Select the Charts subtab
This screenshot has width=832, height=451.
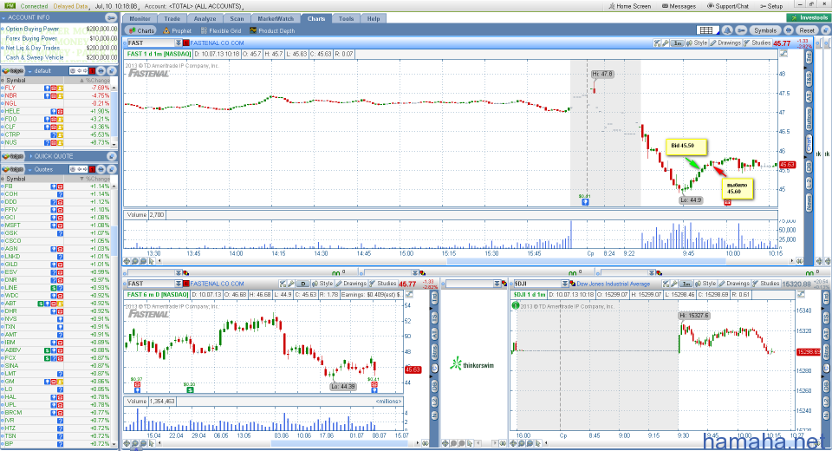(142, 31)
